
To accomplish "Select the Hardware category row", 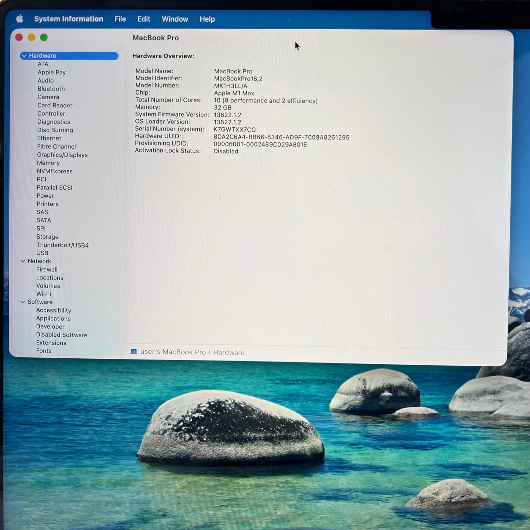I will click(69, 56).
